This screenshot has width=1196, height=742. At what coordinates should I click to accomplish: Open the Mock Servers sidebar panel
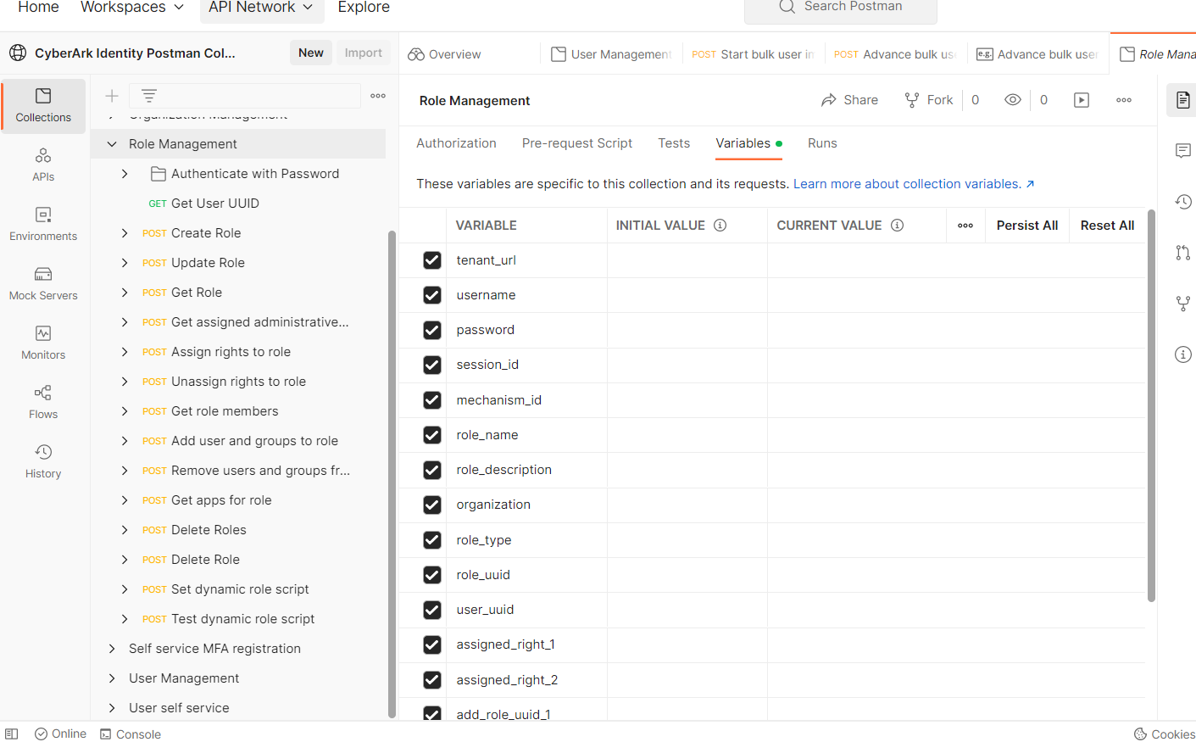43,284
